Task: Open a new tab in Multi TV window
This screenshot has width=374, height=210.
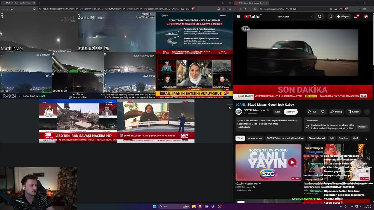Action: coord(39,3)
